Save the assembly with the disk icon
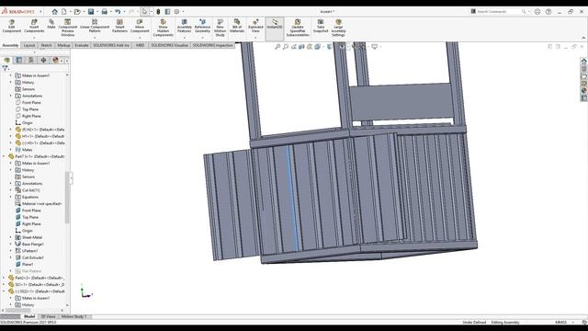Image resolution: width=588 pixels, height=331 pixels. coord(91,12)
